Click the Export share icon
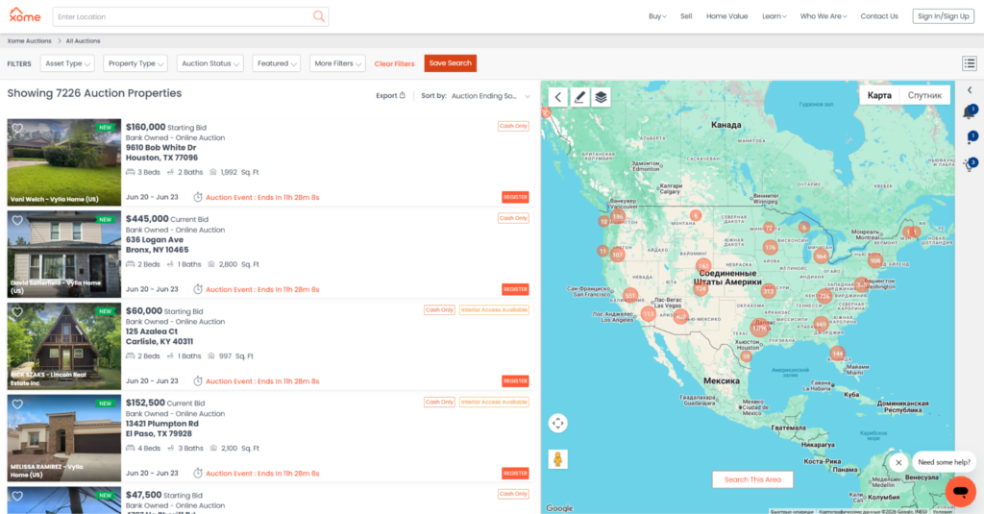 point(403,95)
